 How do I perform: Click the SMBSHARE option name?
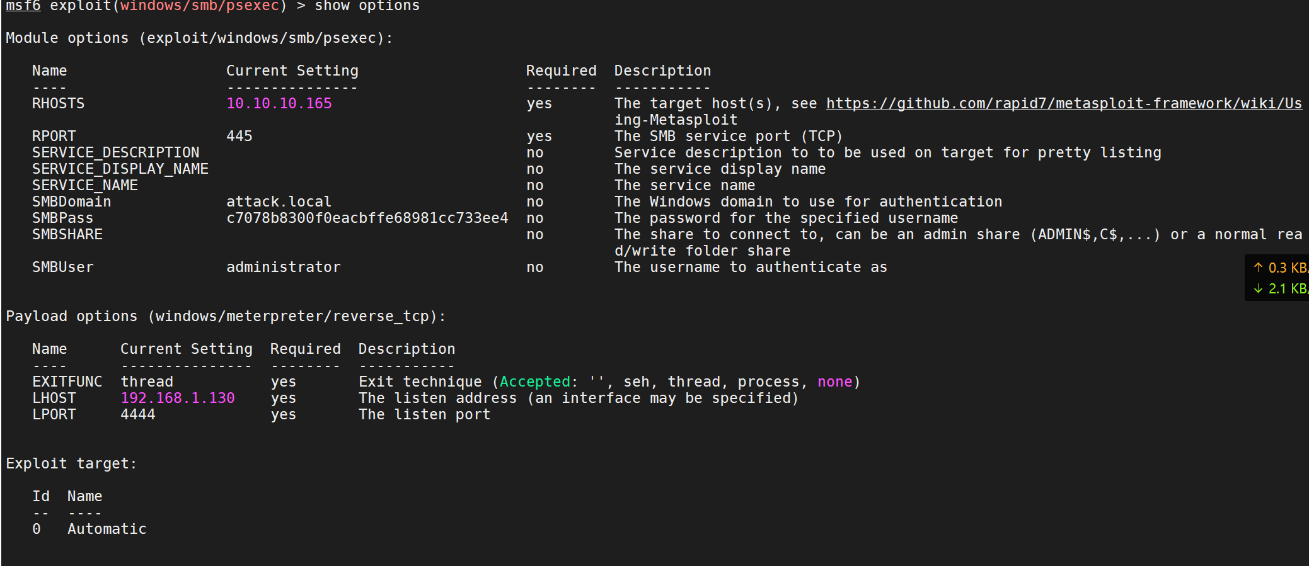pos(67,234)
